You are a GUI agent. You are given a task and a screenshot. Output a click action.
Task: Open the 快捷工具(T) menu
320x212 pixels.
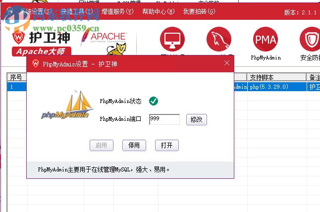pos(77,11)
